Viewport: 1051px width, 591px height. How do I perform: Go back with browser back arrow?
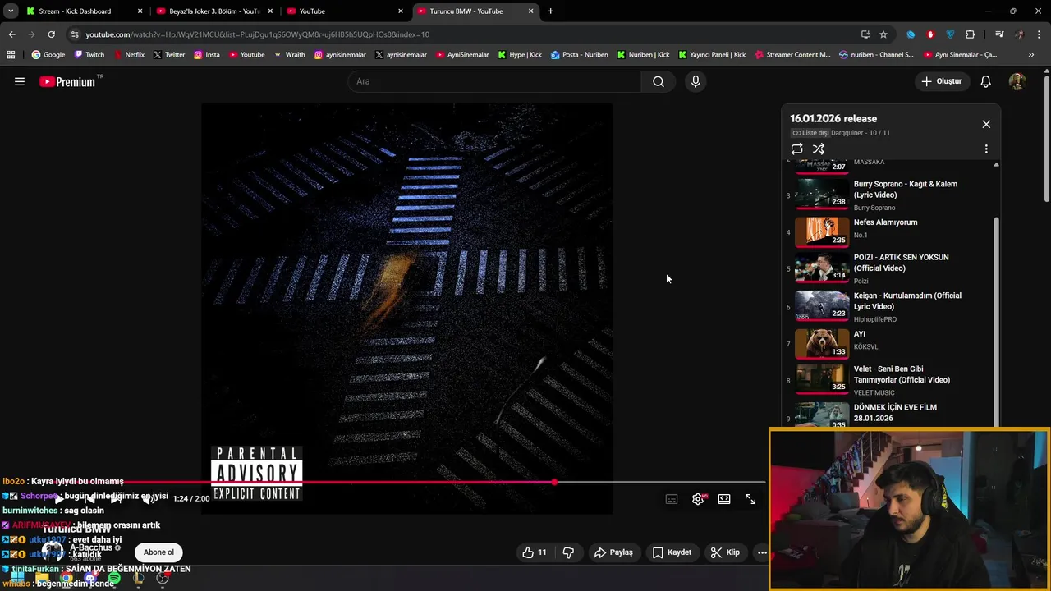[11, 34]
